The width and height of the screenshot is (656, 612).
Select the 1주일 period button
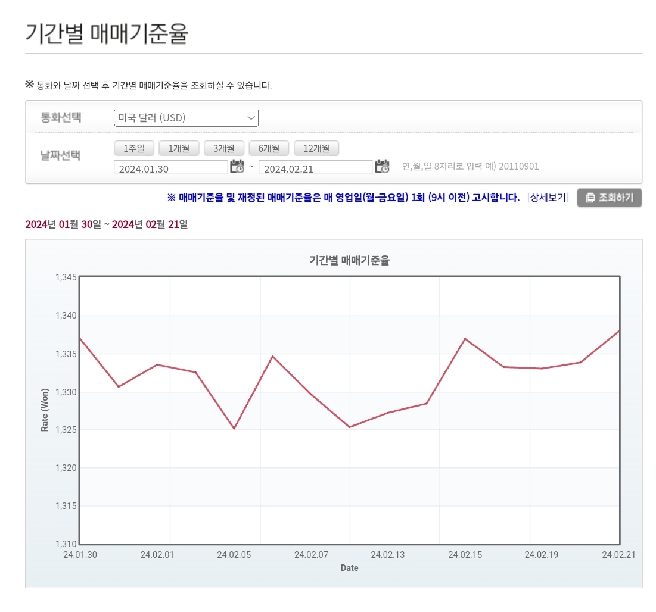pos(134,148)
